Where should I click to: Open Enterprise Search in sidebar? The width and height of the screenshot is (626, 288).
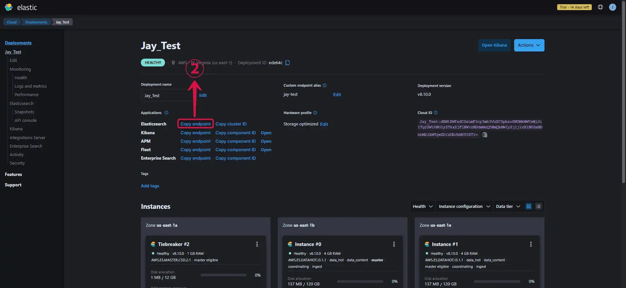(x=26, y=146)
